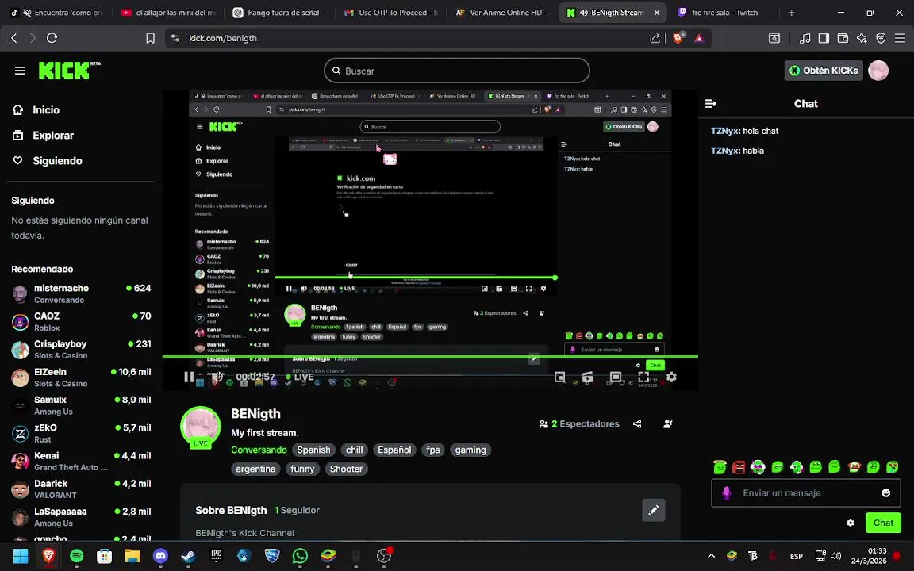Open Spotify from the taskbar

tap(76, 556)
